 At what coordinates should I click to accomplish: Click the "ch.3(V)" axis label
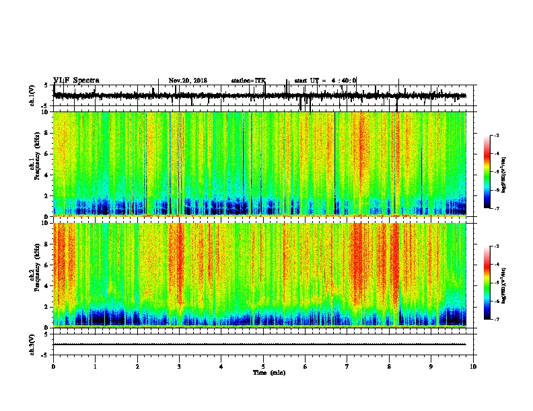pos(32,345)
